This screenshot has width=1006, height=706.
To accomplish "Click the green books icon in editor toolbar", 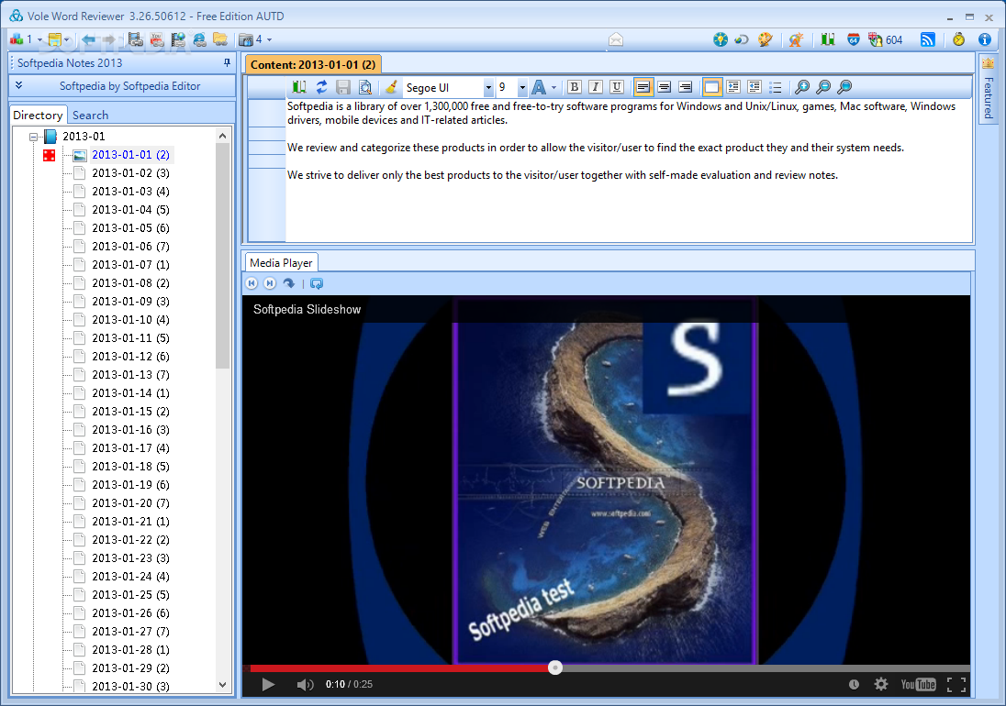I will pos(299,87).
